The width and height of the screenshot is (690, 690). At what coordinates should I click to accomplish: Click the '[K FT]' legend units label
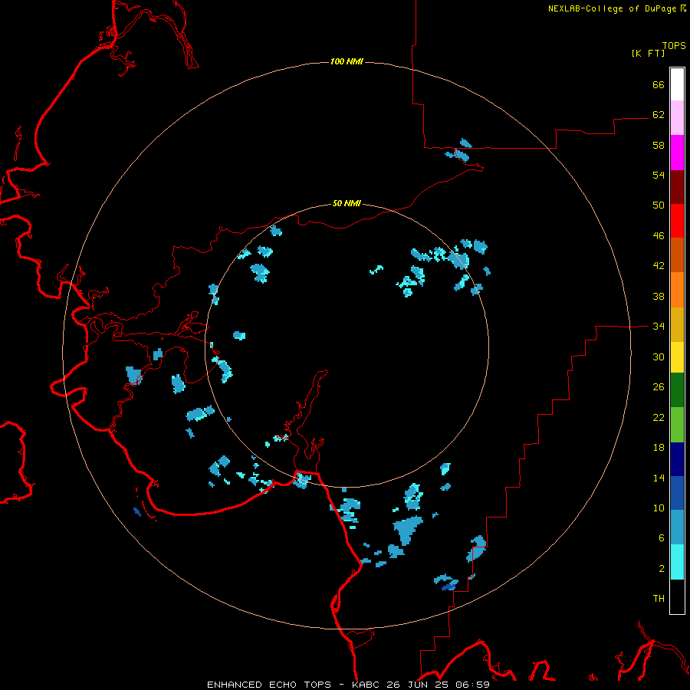pos(648,53)
